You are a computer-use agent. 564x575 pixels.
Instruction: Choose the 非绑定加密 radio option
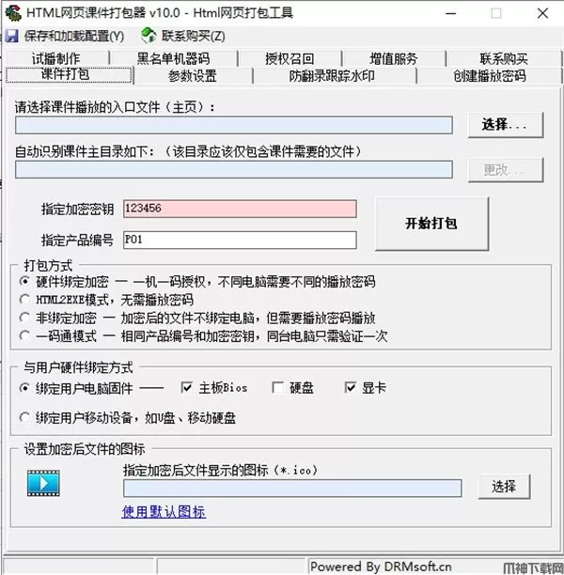tap(24, 318)
